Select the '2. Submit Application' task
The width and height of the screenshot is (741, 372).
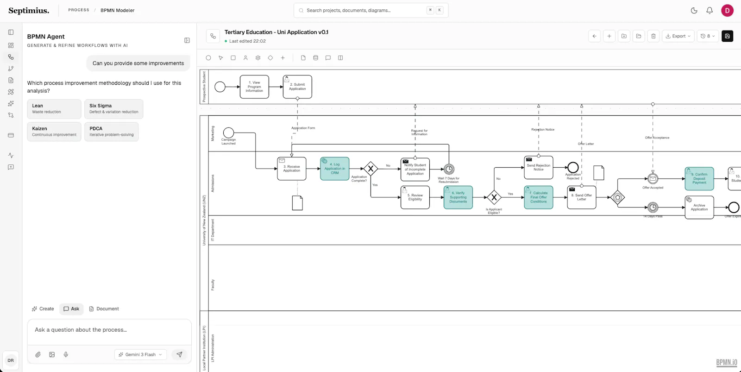coord(297,87)
